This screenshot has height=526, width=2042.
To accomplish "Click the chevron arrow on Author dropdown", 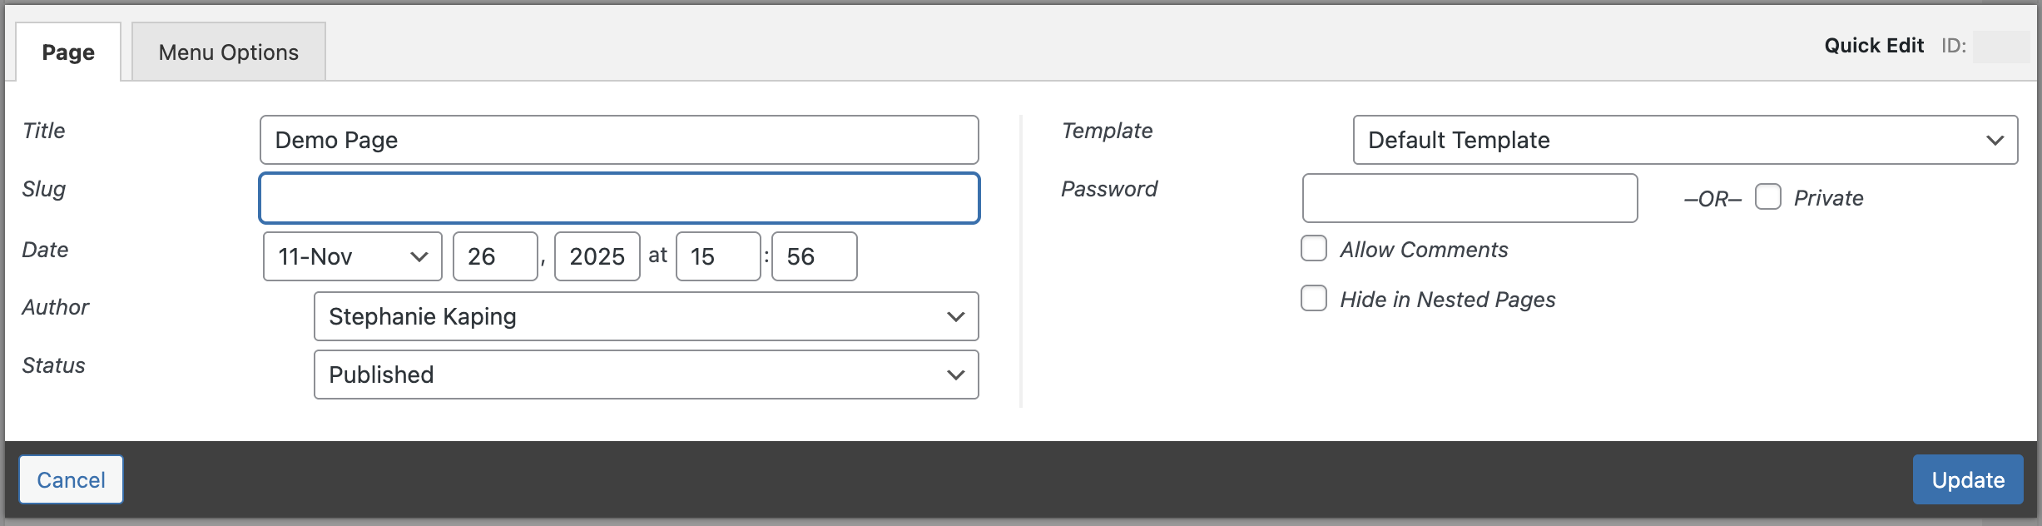I will [x=955, y=316].
